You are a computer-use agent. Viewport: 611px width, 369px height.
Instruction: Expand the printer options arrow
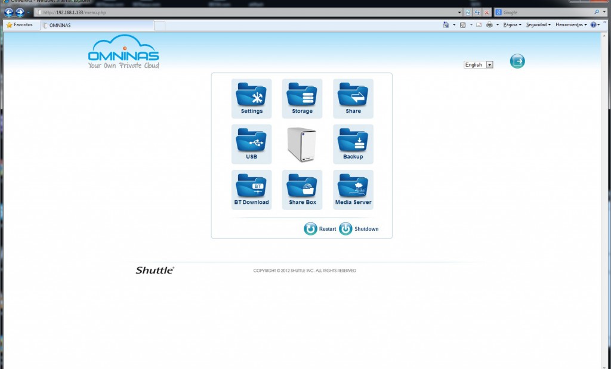[x=498, y=25]
